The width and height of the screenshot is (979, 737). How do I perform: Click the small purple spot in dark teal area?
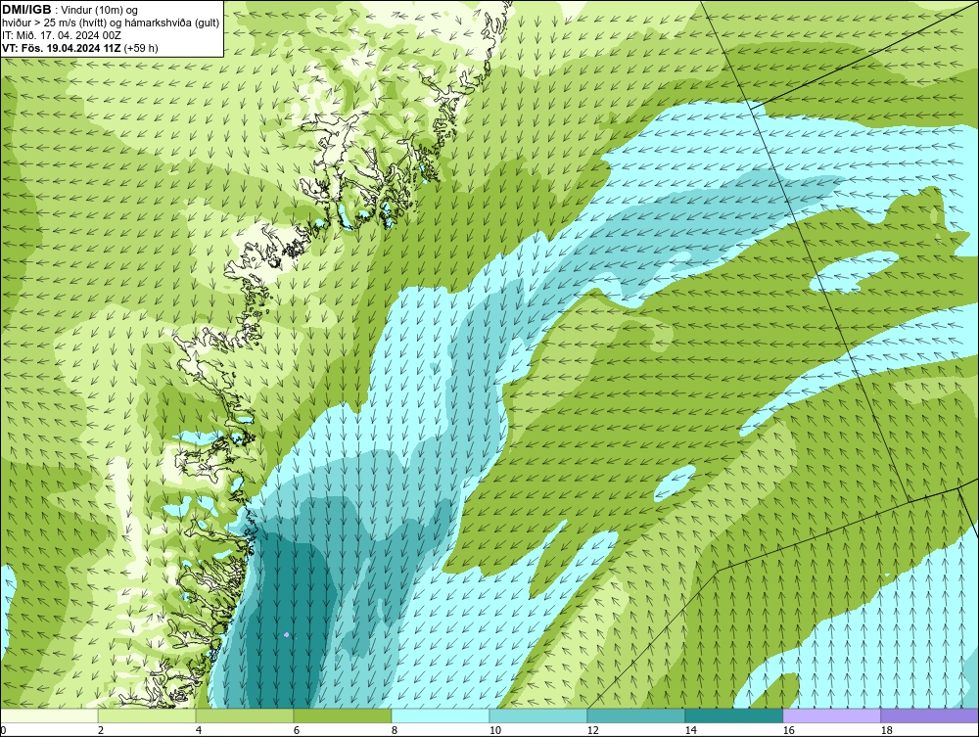(286, 634)
